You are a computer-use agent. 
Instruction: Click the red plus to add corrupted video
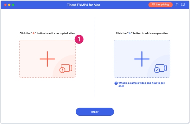pos(47,59)
